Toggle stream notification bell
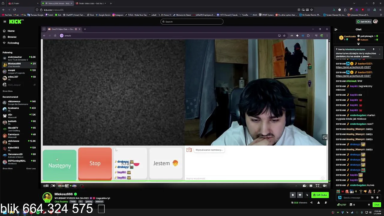This screenshot has width=384, height=216. pos(293,195)
